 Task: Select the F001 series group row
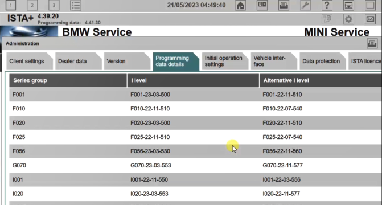[196, 95]
